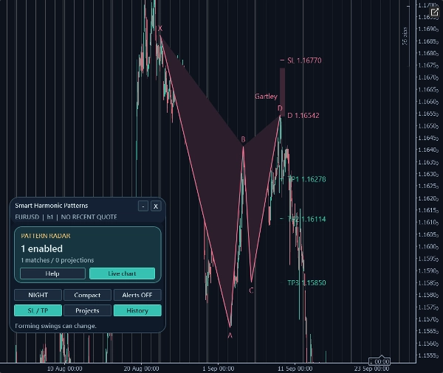Click the 10 Aug 00:00 date label
This screenshot has width=443, height=373.
65,369
